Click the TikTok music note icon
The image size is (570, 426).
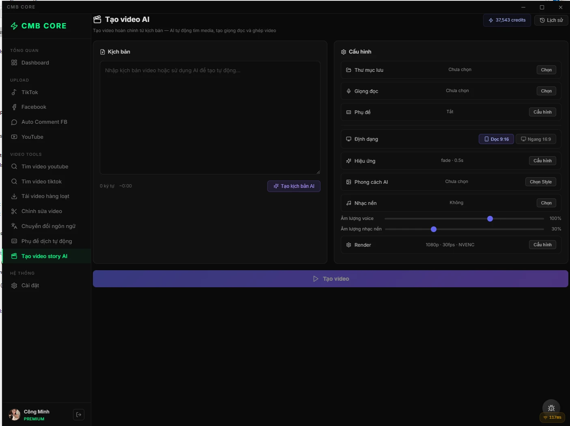click(x=14, y=93)
